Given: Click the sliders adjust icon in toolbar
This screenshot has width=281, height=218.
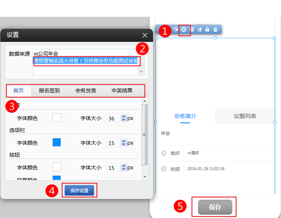Looking at the screenshot, I should 192,30.
